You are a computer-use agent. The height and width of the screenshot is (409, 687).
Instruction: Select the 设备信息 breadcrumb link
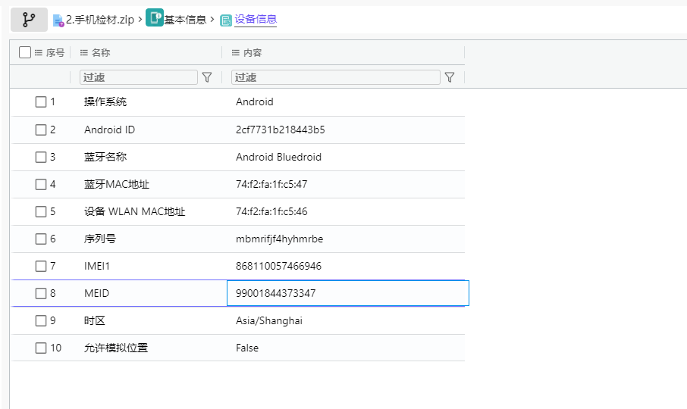[256, 19]
